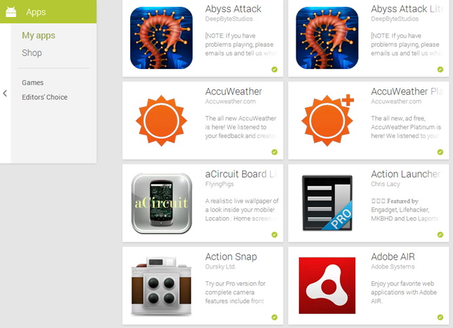Click the Action Snap title

(231, 256)
